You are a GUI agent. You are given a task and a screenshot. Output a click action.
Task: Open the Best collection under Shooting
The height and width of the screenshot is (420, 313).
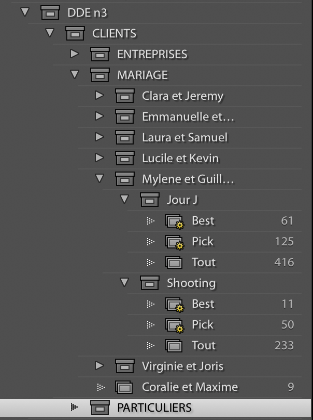tap(203, 304)
